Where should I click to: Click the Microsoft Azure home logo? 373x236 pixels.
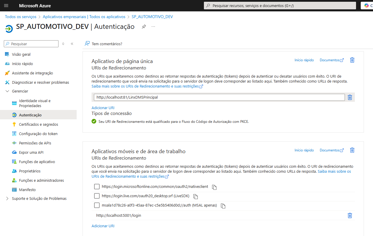pyautogui.click(x=35, y=6)
